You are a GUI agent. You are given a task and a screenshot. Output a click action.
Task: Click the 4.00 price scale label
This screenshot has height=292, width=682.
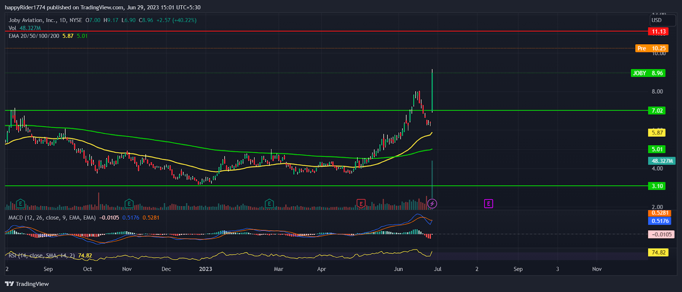pyautogui.click(x=657, y=169)
